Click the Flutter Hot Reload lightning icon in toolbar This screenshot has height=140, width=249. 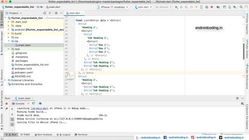tap(196, 7)
